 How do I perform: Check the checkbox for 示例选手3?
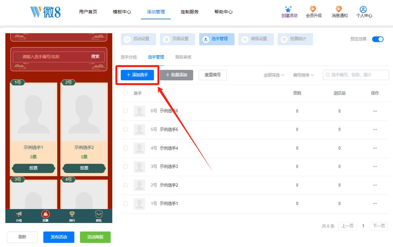[x=125, y=166]
